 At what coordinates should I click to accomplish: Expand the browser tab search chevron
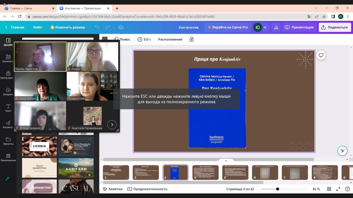click(x=316, y=8)
